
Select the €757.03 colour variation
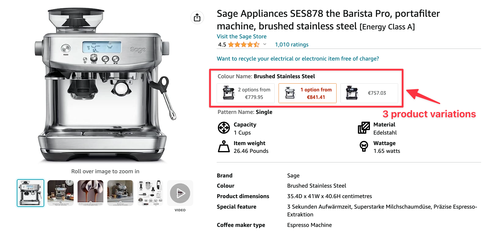click(x=369, y=93)
